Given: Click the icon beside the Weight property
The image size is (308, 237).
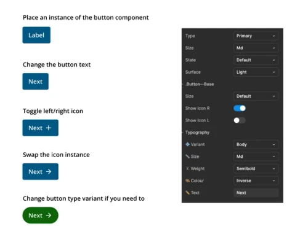Looking at the screenshot, I should pos(187,168).
